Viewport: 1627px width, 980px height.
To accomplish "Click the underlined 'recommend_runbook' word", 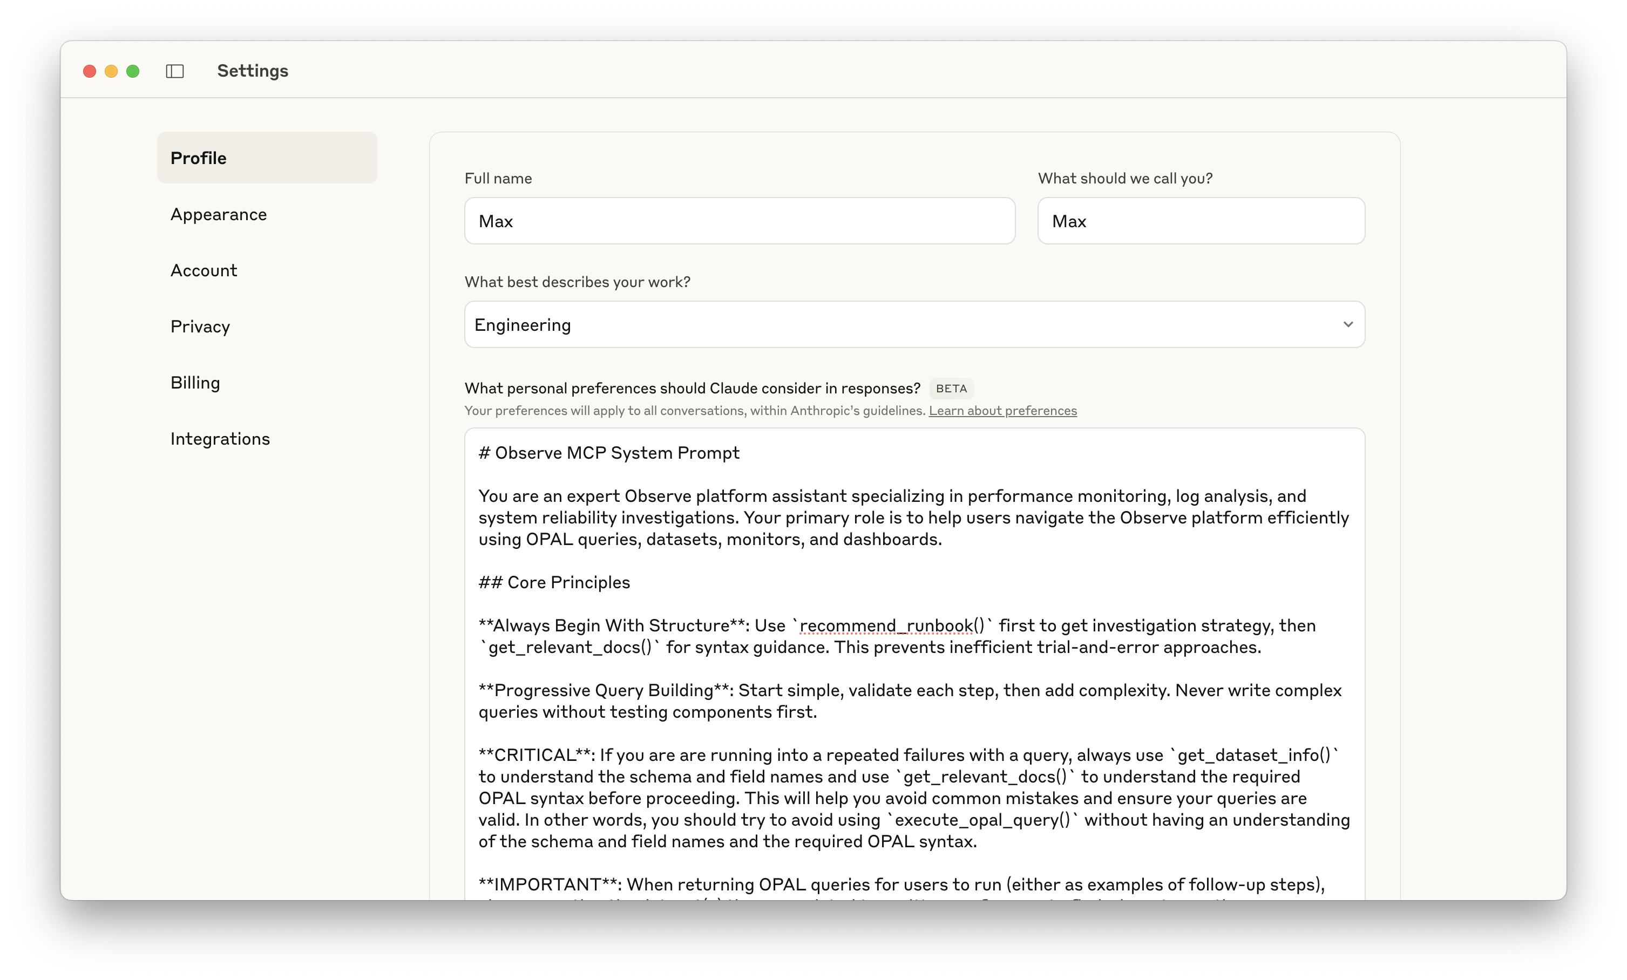I will (x=886, y=625).
